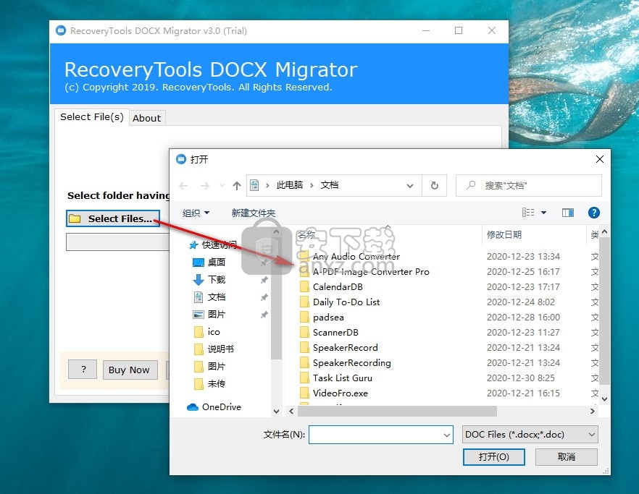The image size is (639, 494).
Task: Cancel the dialog with 取消
Action: [x=567, y=457]
